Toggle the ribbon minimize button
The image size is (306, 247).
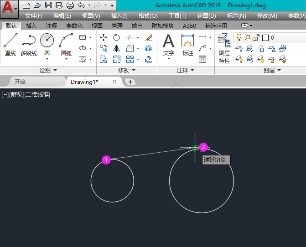click(244, 26)
